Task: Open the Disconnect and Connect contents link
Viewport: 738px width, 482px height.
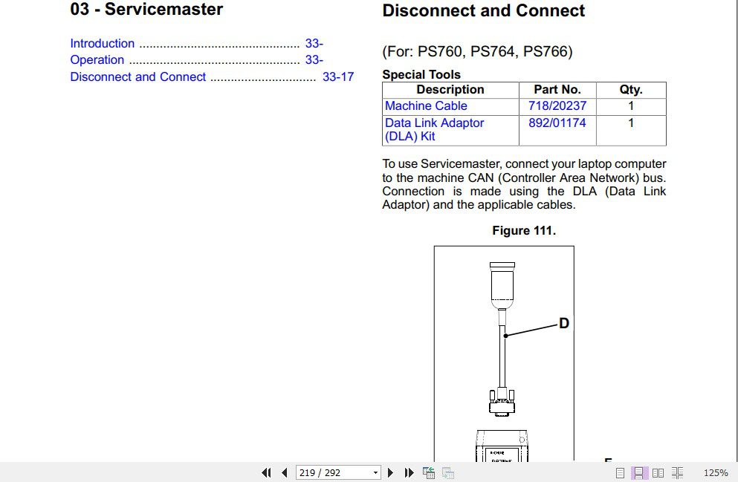Action: (x=138, y=76)
